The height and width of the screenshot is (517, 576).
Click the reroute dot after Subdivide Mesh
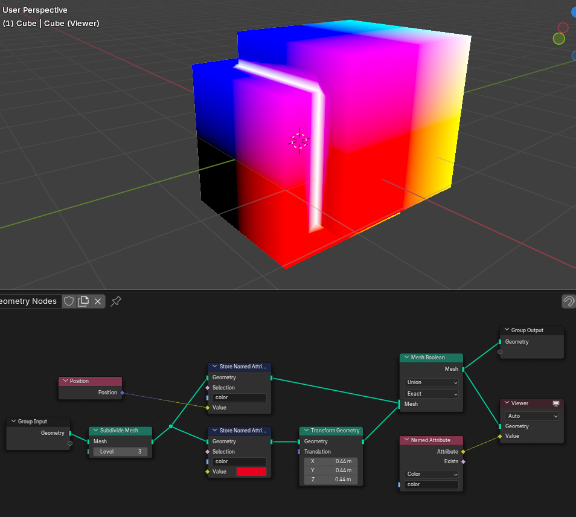point(171,426)
